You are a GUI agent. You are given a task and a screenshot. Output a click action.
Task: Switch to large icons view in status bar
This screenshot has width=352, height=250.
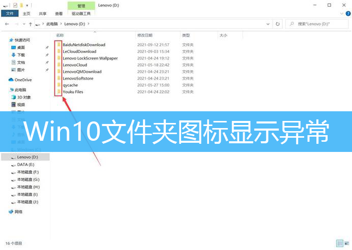(x=346, y=243)
